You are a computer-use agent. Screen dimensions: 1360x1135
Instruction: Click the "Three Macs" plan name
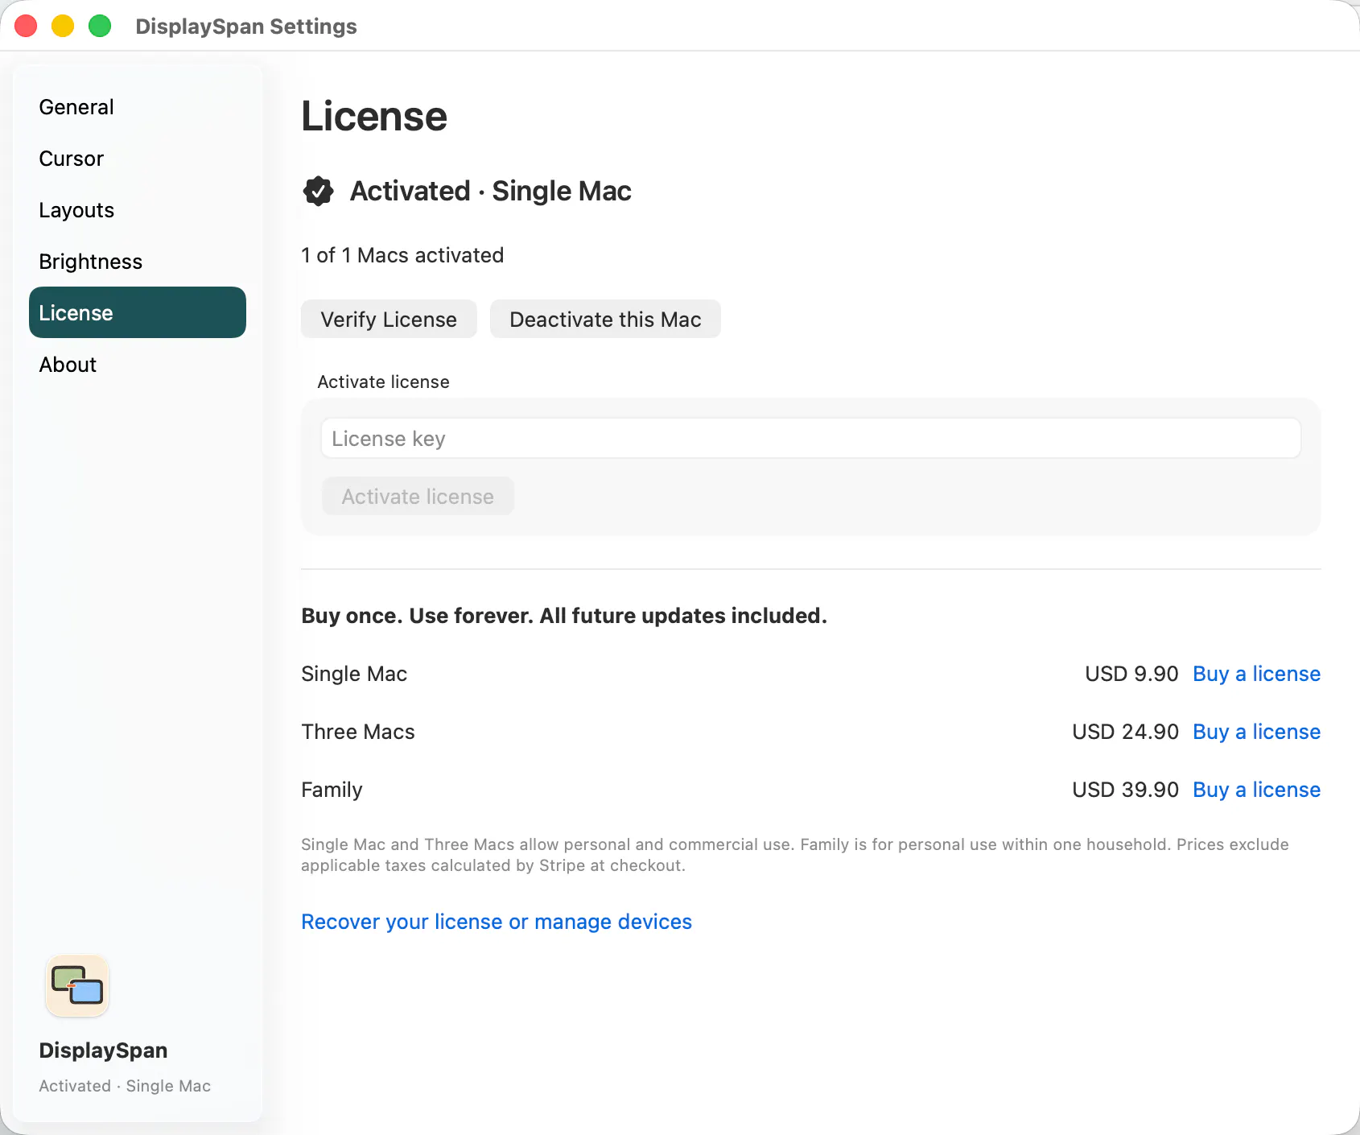click(x=358, y=732)
